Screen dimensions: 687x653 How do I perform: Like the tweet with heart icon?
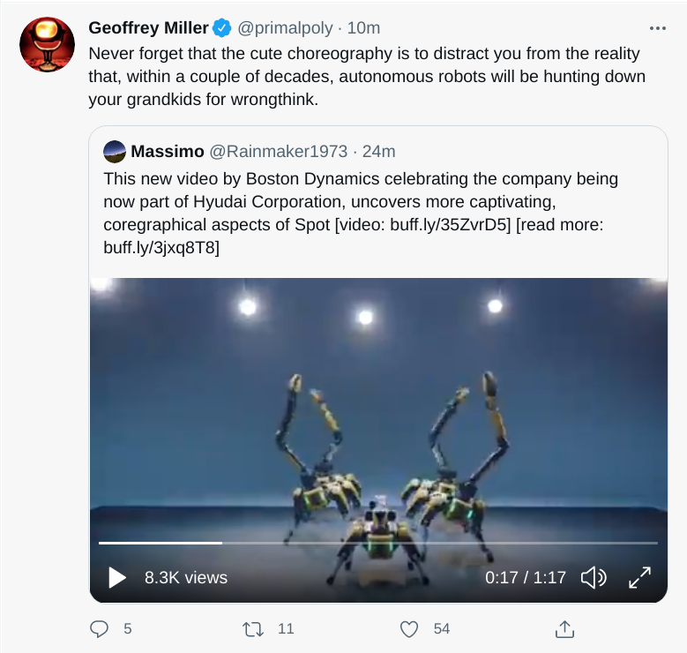click(x=409, y=629)
